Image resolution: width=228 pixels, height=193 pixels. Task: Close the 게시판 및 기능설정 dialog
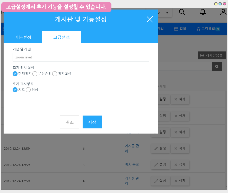pyautogui.click(x=150, y=19)
